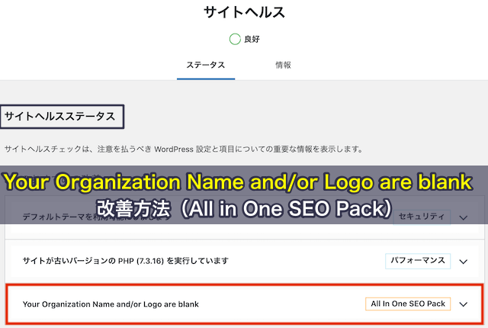Expand the Organization Name row chevron arrow
Viewport: 488px width, 328px height.
pyautogui.click(x=464, y=304)
